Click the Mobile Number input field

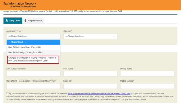(x=147, y=86)
